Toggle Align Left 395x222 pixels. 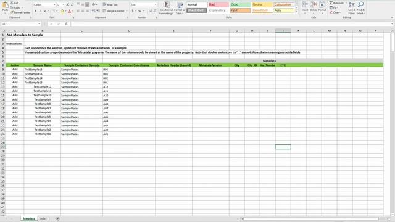click(78, 11)
